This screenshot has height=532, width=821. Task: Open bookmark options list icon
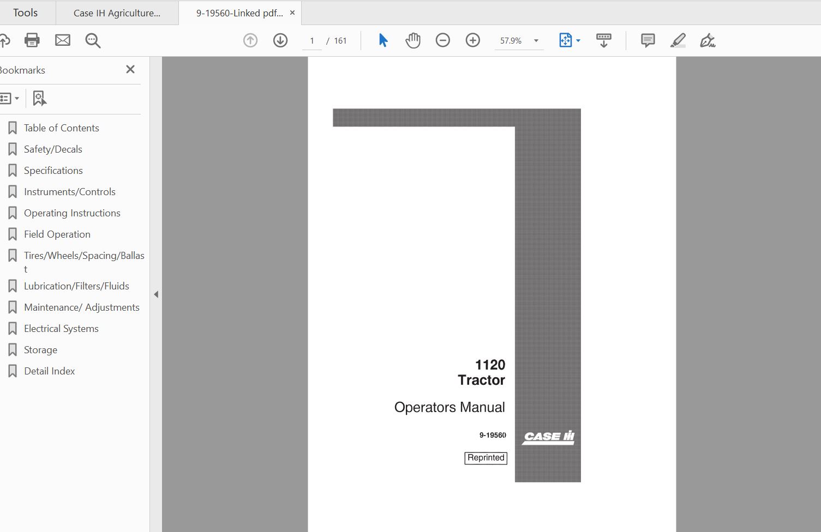coord(9,99)
